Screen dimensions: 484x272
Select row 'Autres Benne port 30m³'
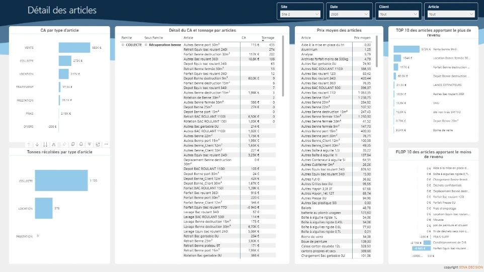click(x=229, y=45)
